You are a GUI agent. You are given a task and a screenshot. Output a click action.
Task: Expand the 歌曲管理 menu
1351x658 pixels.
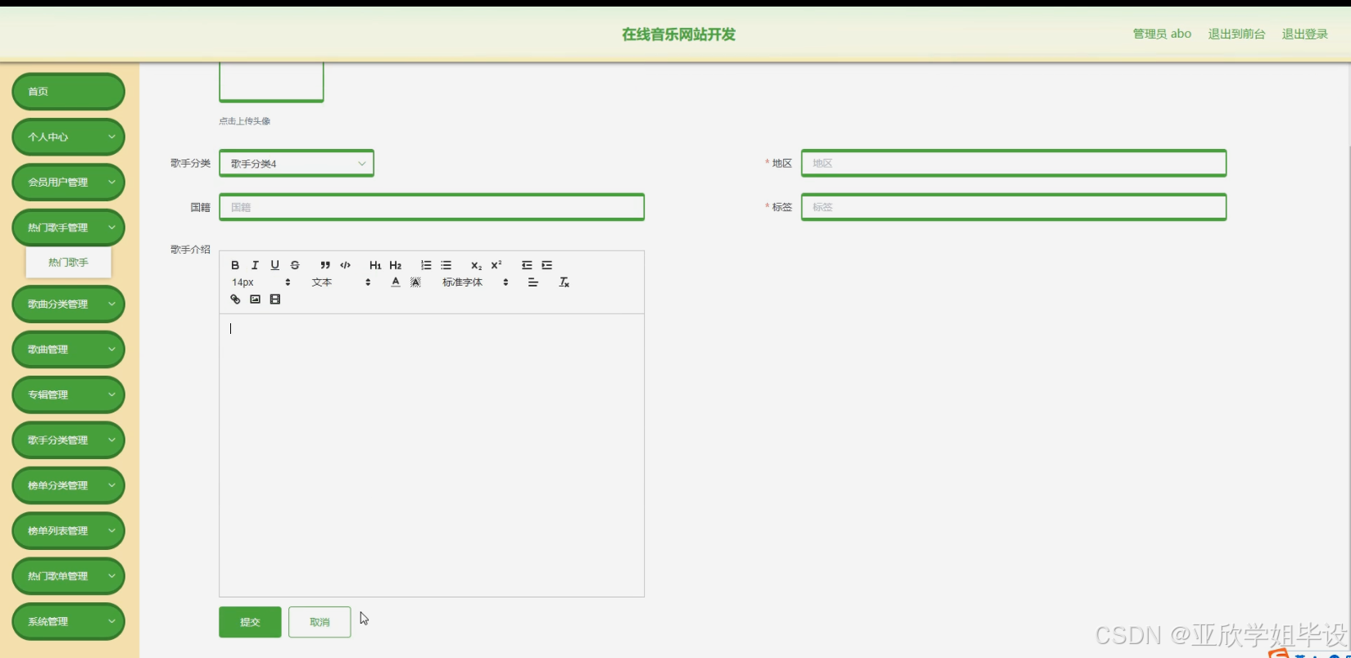click(x=68, y=349)
